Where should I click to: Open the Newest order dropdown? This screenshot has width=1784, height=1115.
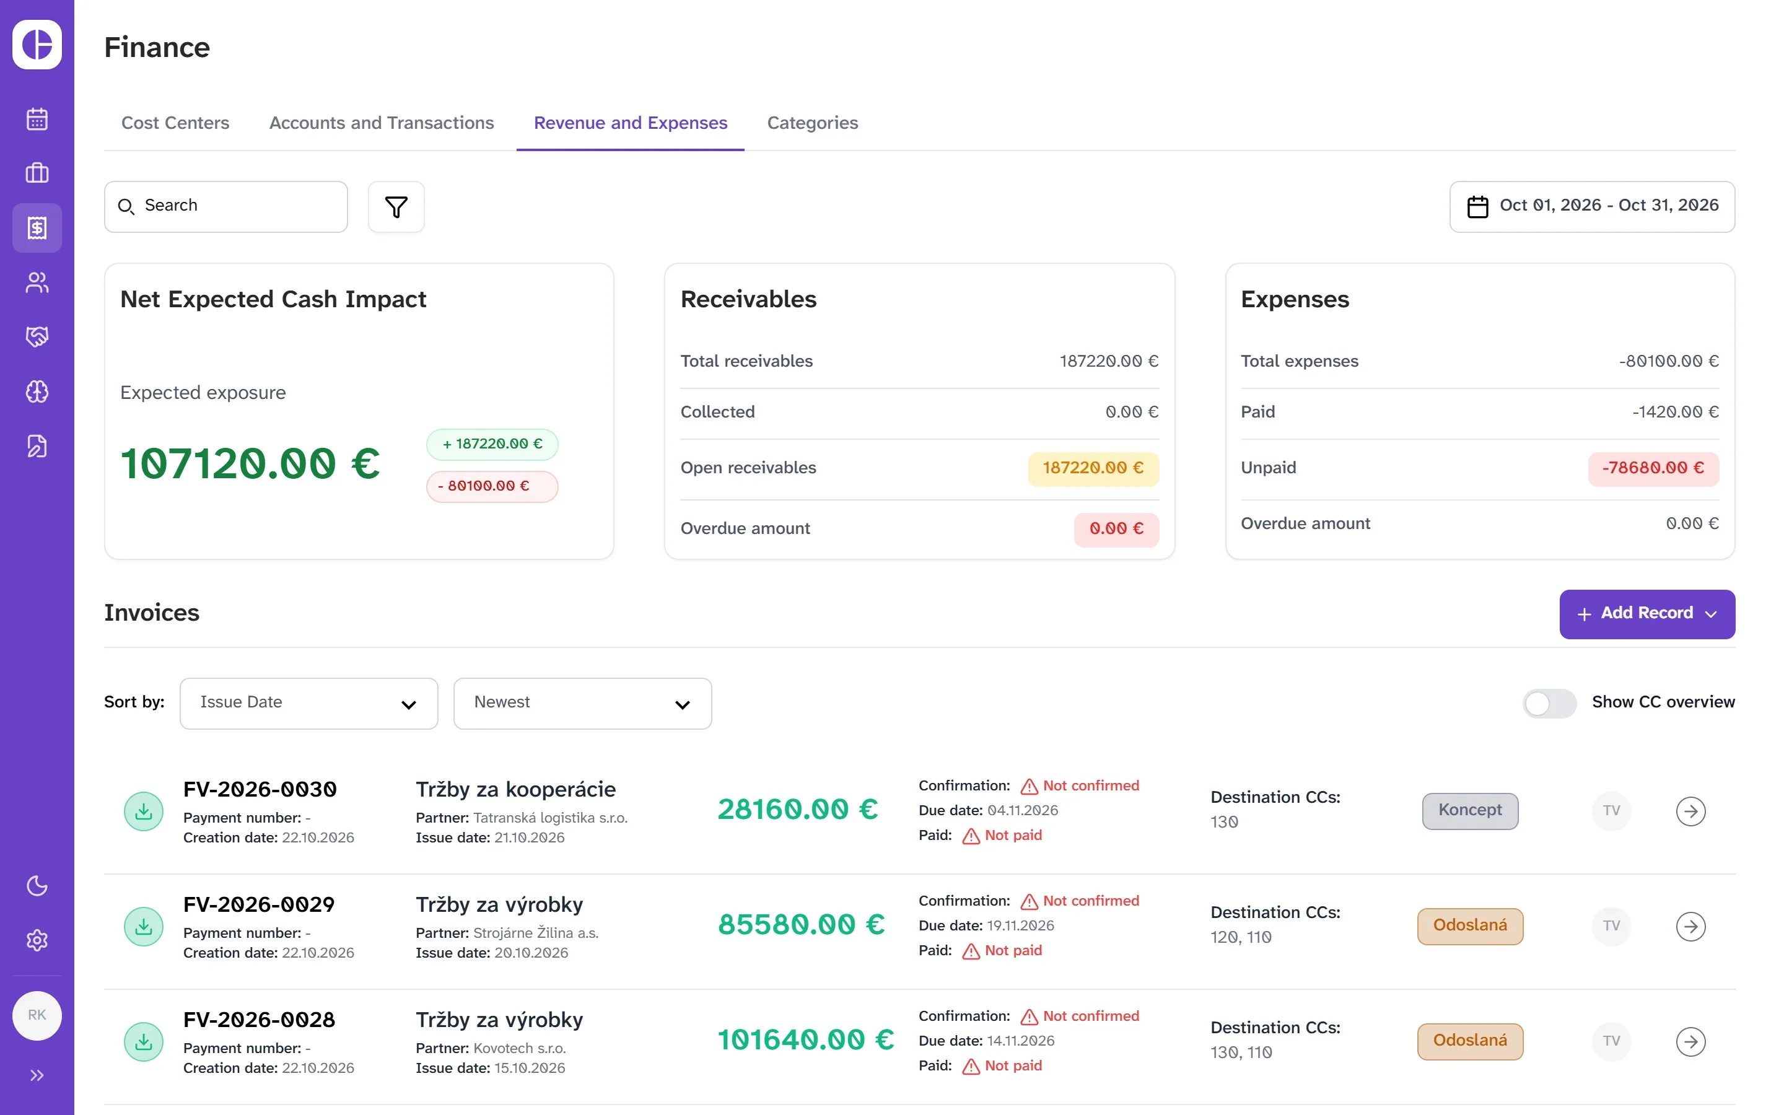[582, 704]
